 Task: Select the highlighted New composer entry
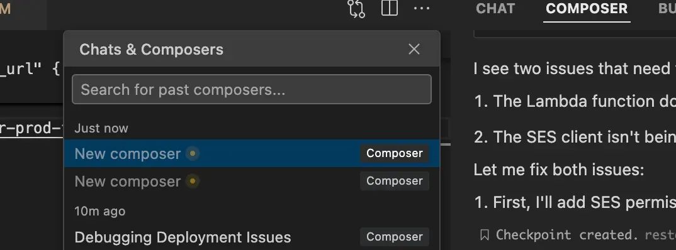coord(252,153)
